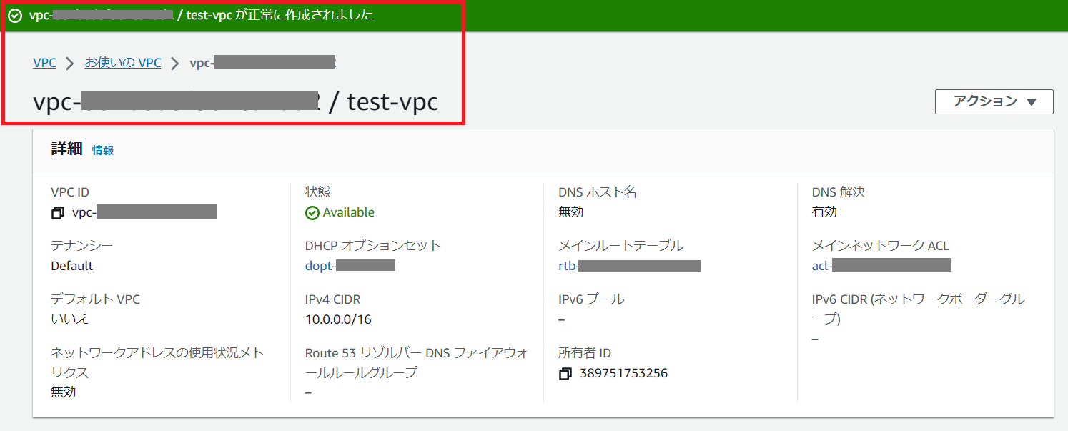
Task: Click the DNS 解決 value 有効
Action: (824, 212)
